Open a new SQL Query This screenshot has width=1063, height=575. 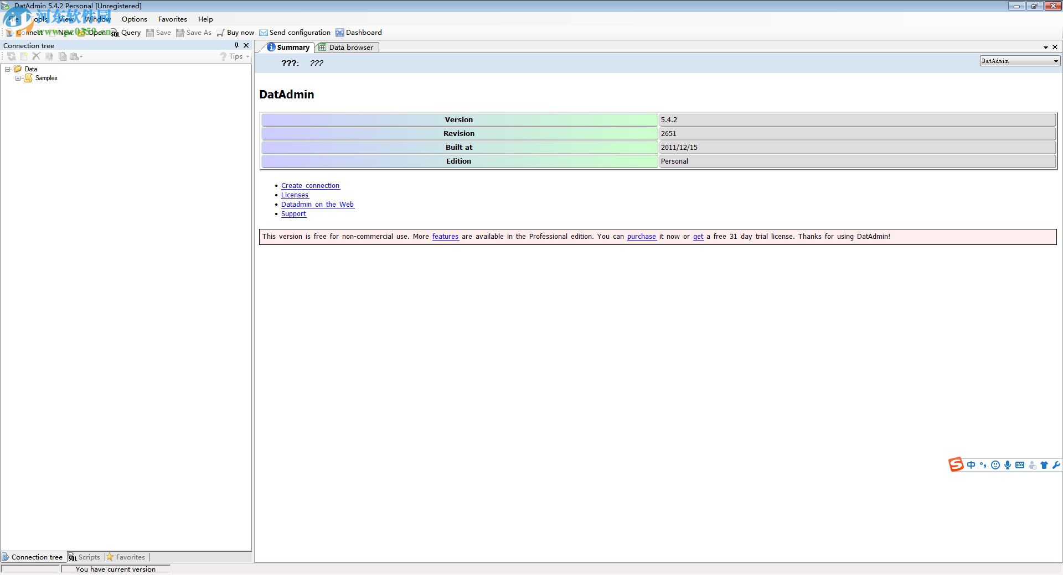click(126, 33)
